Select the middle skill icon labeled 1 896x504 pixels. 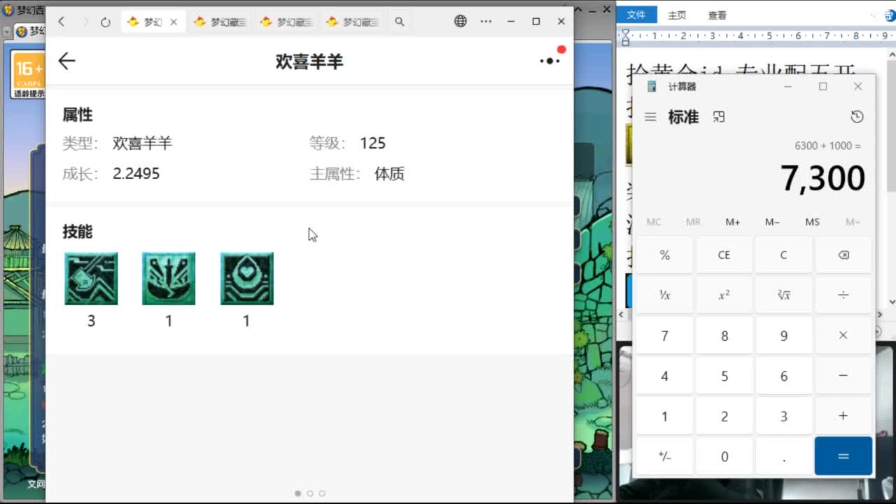pyautogui.click(x=169, y=279)
